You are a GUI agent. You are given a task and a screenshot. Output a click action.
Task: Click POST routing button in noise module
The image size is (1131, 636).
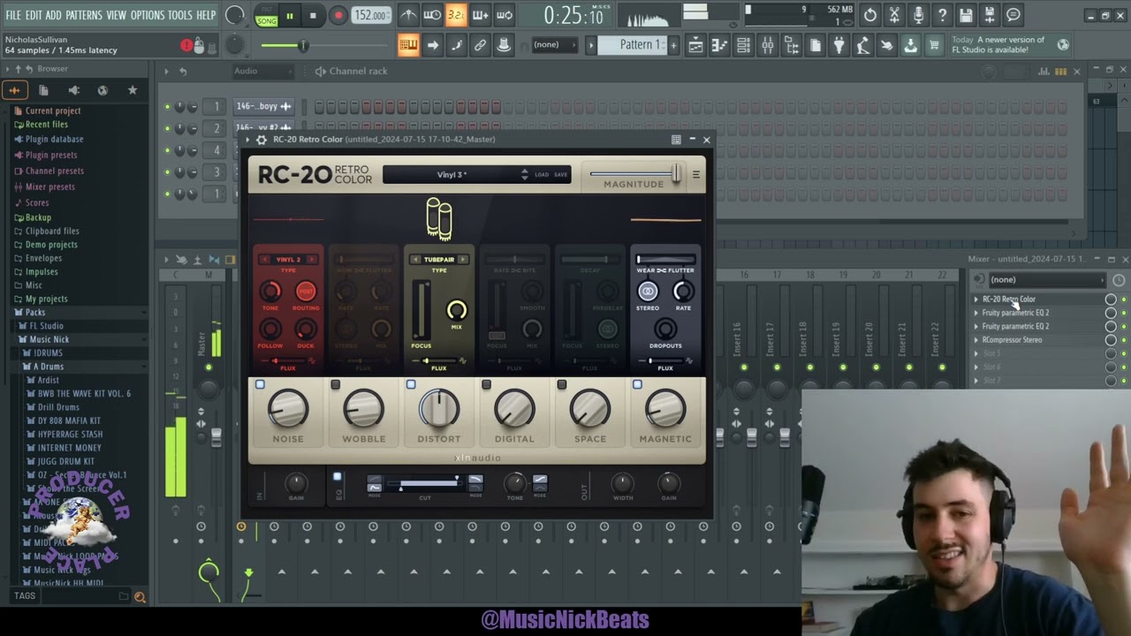305,291
